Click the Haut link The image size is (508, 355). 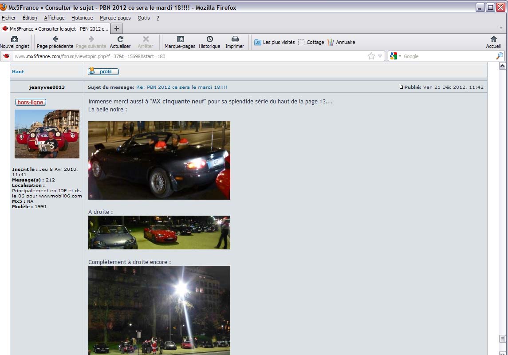(x=18, y=71)
